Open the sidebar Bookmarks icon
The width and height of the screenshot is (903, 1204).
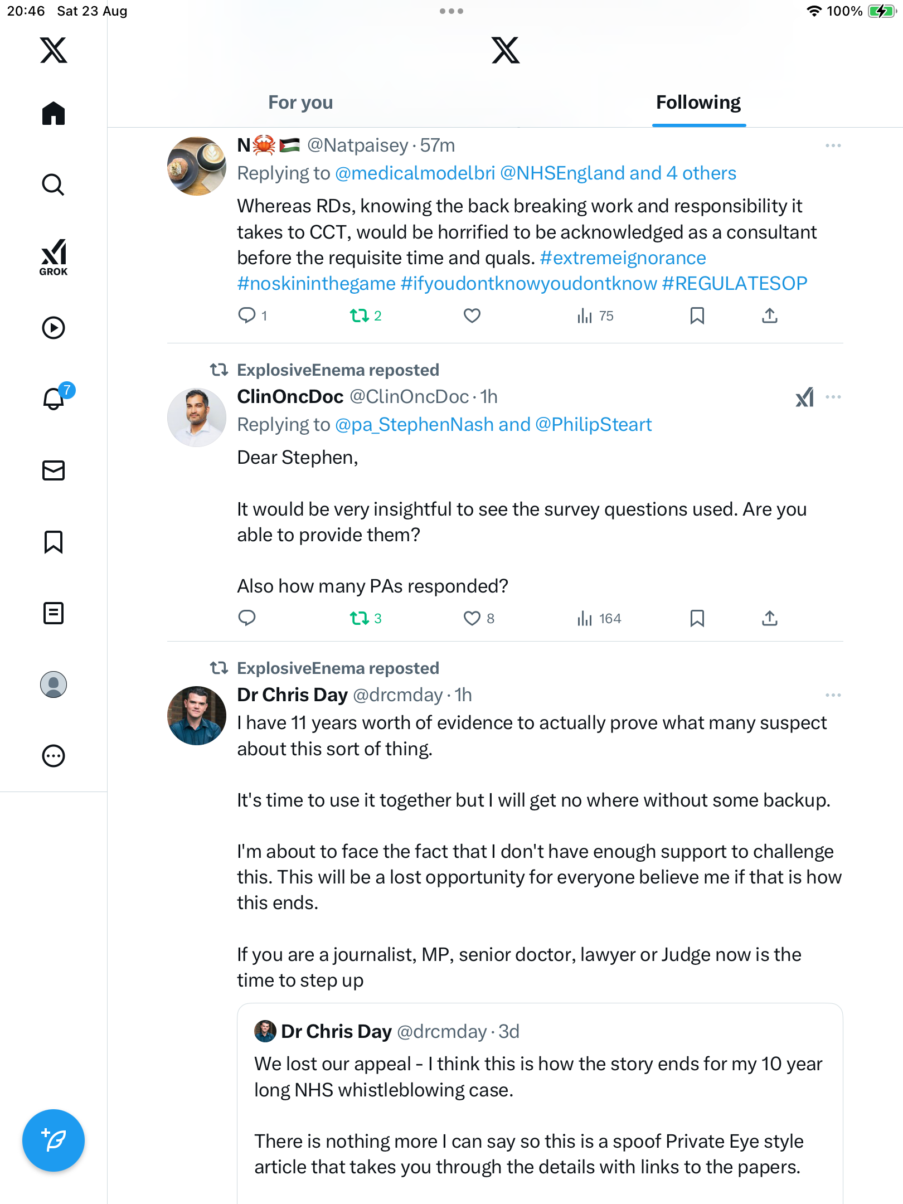coord(54,542)
